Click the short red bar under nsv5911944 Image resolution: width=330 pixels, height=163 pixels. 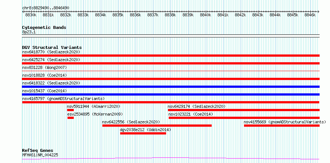[70, 110]
